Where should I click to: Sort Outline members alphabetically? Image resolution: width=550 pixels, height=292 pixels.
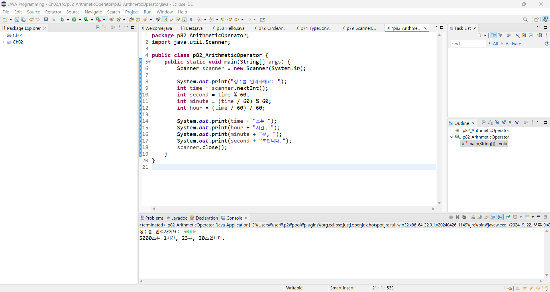click(490, 123)
